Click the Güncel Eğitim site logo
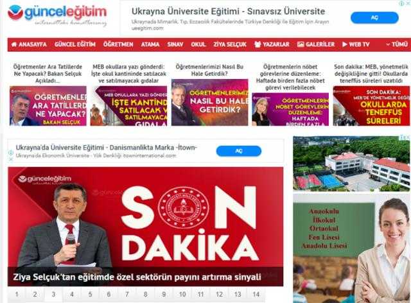Viewport: 411px width, 303px height. [x=57, y=15]
